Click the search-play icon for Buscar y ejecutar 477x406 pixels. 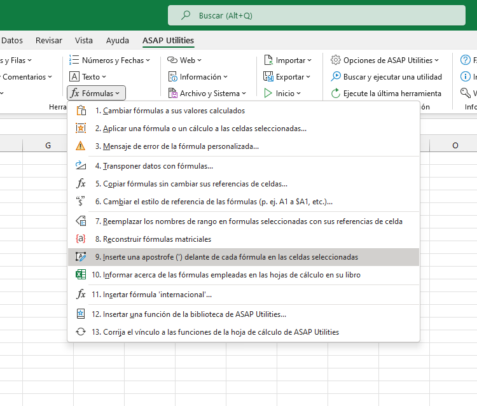[x=336, y=76]
